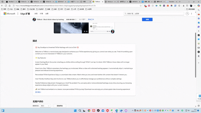Open the tab actions menu at tab strip left
The width and height of the screenshot is (201, 113).
point(3,2)
